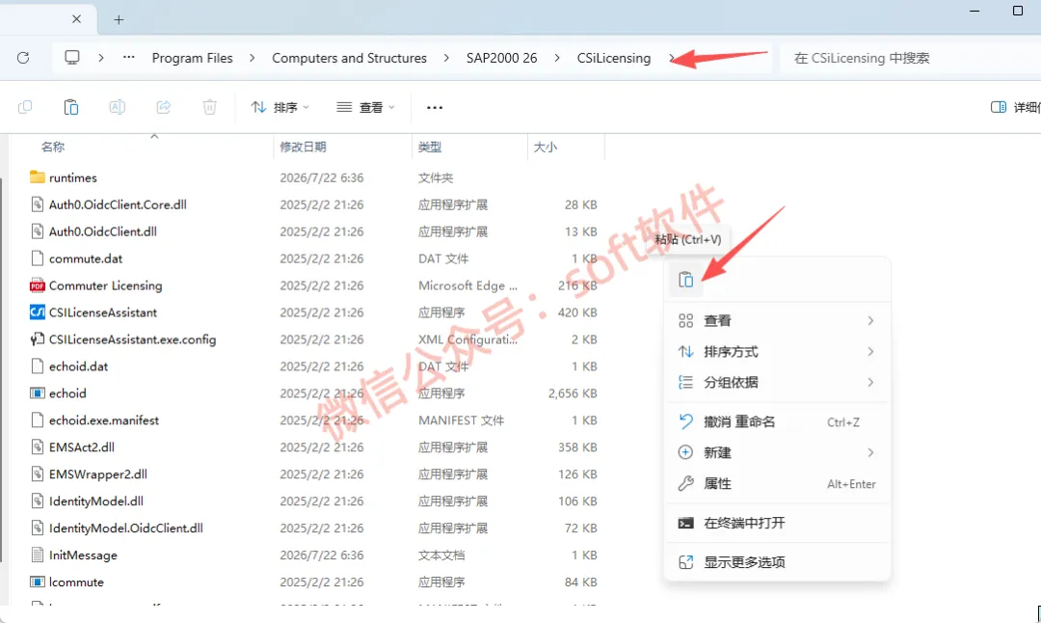Viewport: 1041px width, 623px height.
Task: Expand 分组依据 submenu in context menu
Action: click(777, 382)
